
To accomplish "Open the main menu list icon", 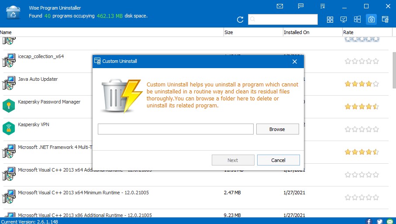I will pyautogui.click(x=323, y=6).
